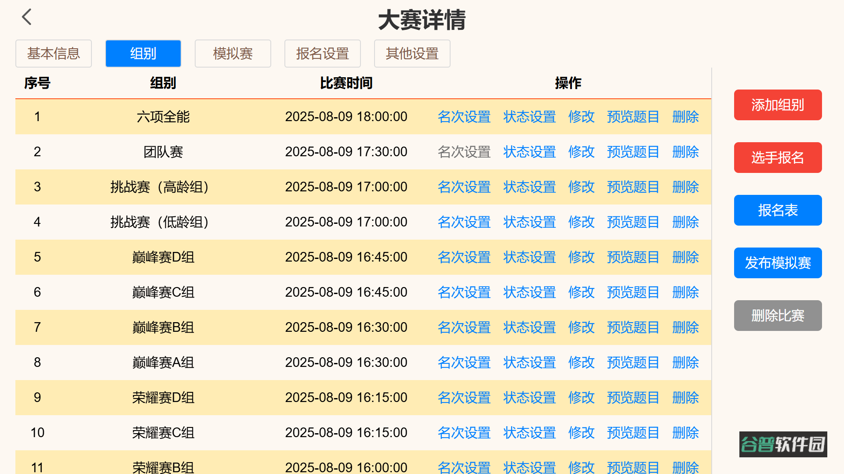844x474 pixels.
Task: Delete the 巅峰赛D组 group
Action: click(685, 257)
